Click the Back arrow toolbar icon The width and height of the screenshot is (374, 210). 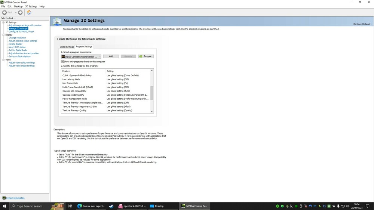tap(4, 12)
